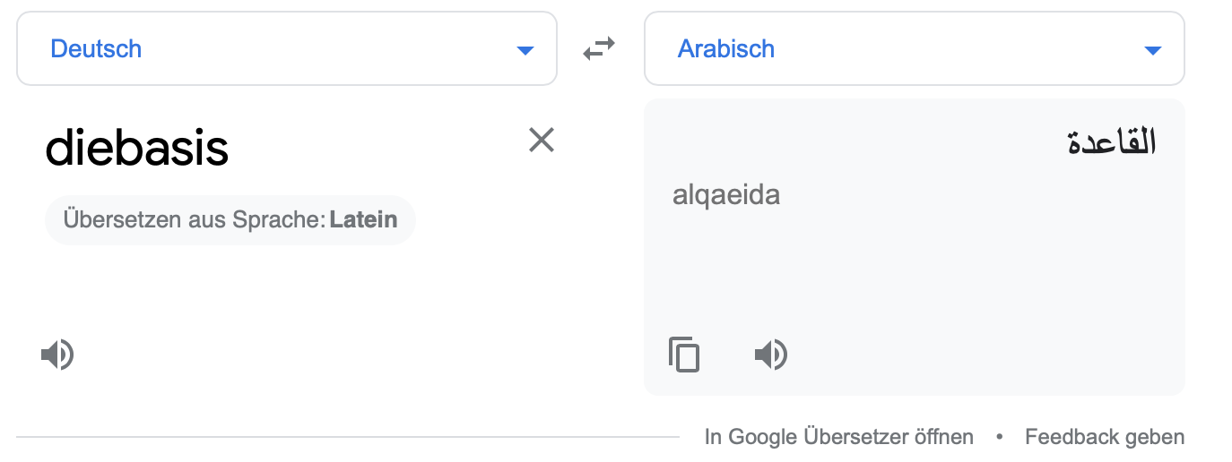Viewport: 1232px width, 462px height.
Task: Open the source language selector labeled Deutsch
Action: (x=287, y=48)
